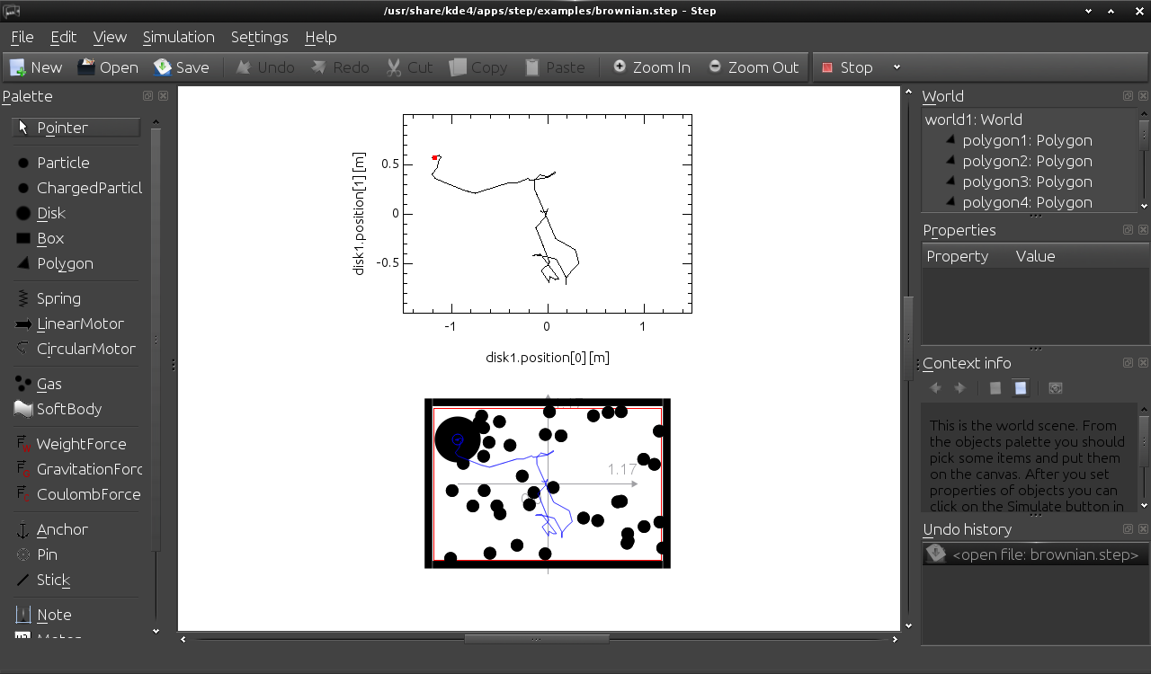Close the Context info panel
The image size is (1151, 674).
click(x=1143, y=363)
